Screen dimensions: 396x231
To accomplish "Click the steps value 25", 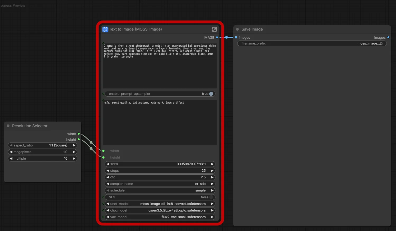I will pyautogui.click(x=204, y=171).
